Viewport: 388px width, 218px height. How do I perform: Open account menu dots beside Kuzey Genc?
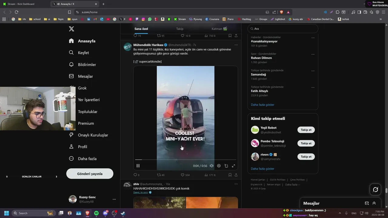coord(114,199)
